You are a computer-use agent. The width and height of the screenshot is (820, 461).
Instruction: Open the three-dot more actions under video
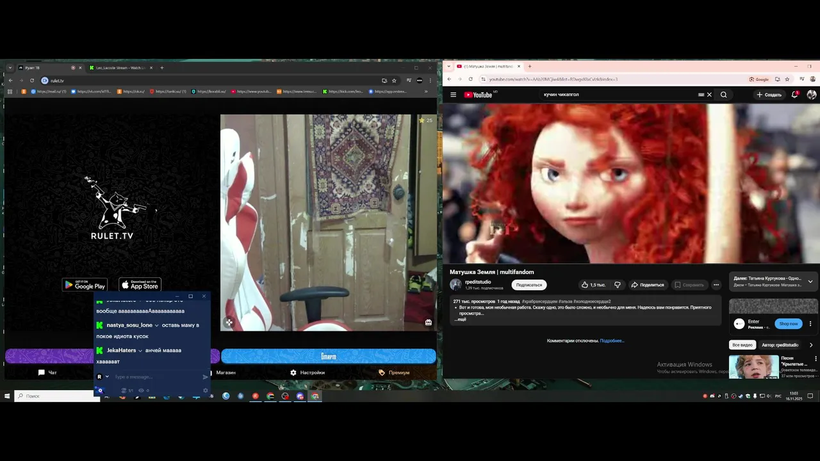tap(716, 285)
